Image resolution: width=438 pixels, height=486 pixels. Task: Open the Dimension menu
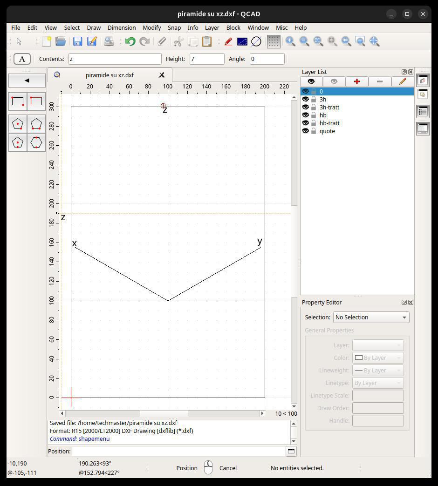121,28
